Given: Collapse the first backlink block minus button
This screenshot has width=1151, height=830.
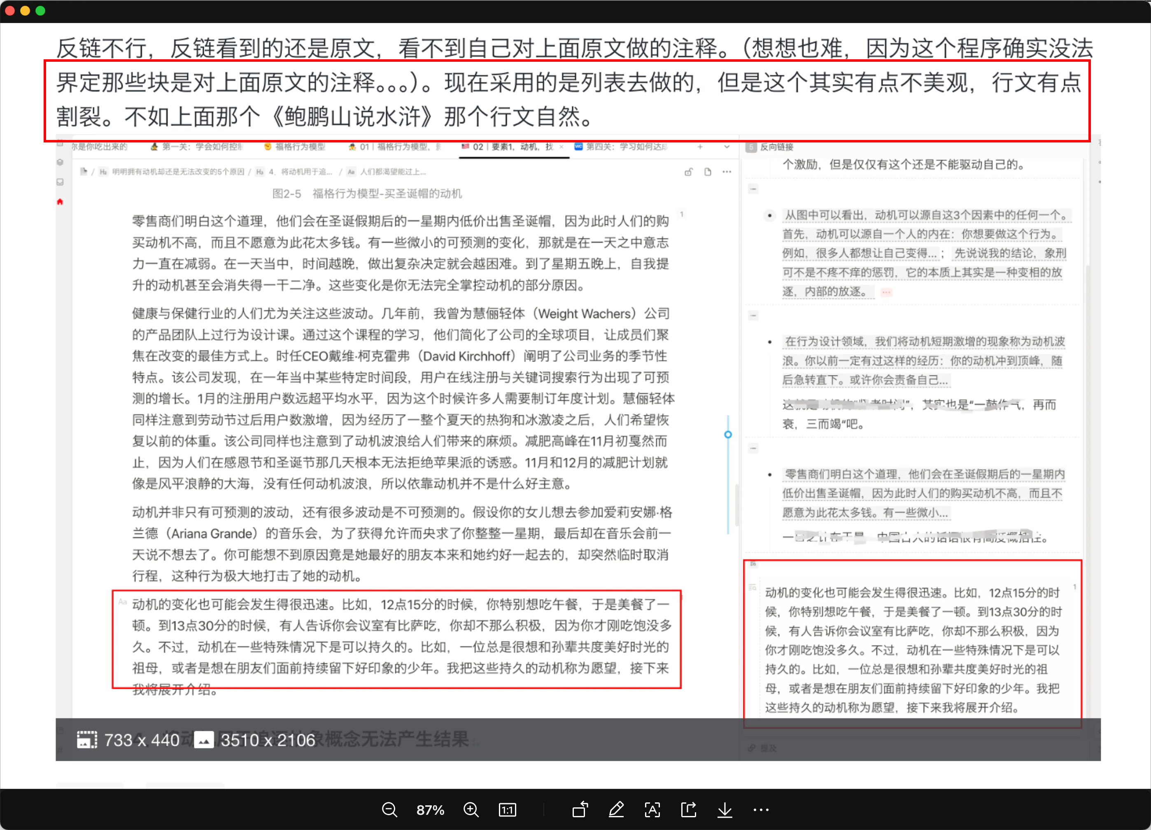Looking at the screenshot, I should 753,189.
